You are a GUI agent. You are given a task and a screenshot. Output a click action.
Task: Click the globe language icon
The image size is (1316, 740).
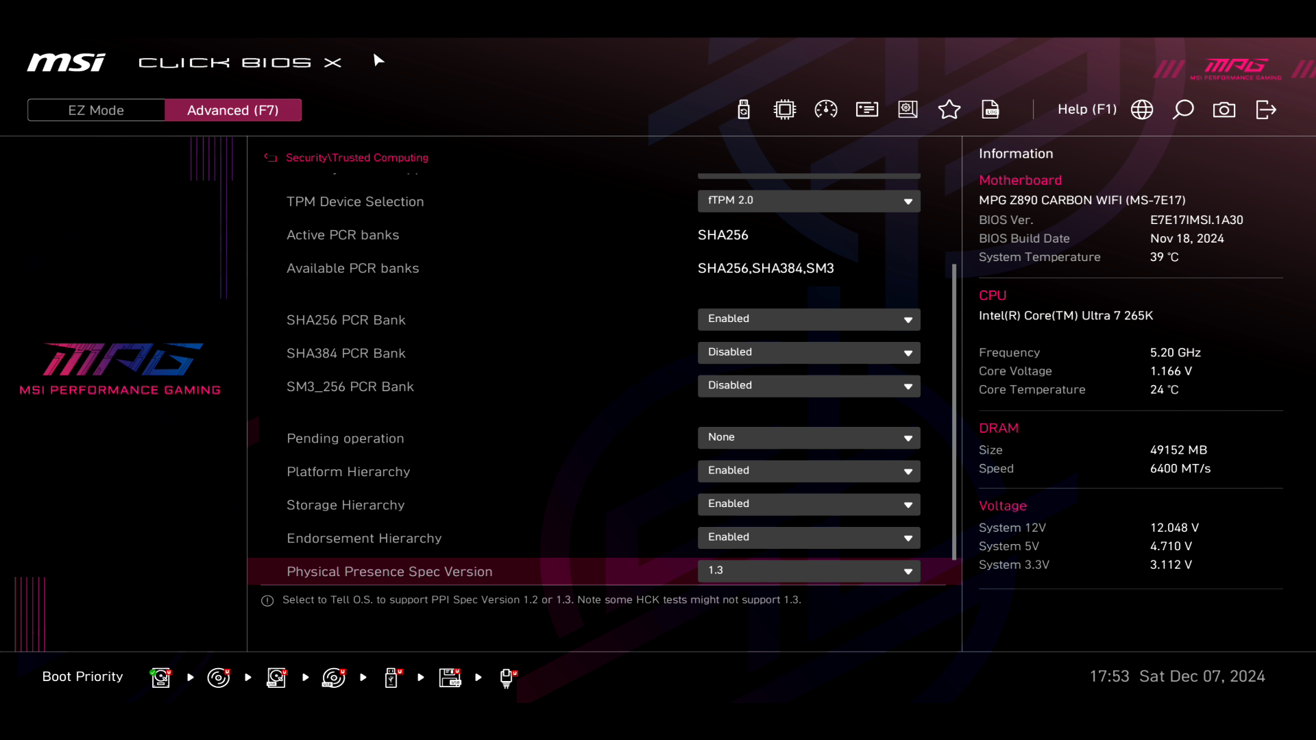(1142, 110)
